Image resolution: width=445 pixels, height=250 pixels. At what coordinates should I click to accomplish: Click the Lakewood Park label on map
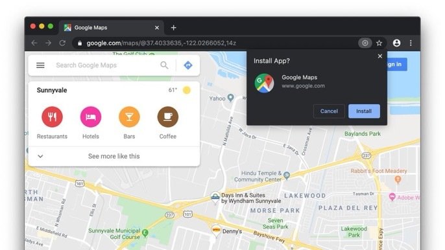tap(354, 232)
